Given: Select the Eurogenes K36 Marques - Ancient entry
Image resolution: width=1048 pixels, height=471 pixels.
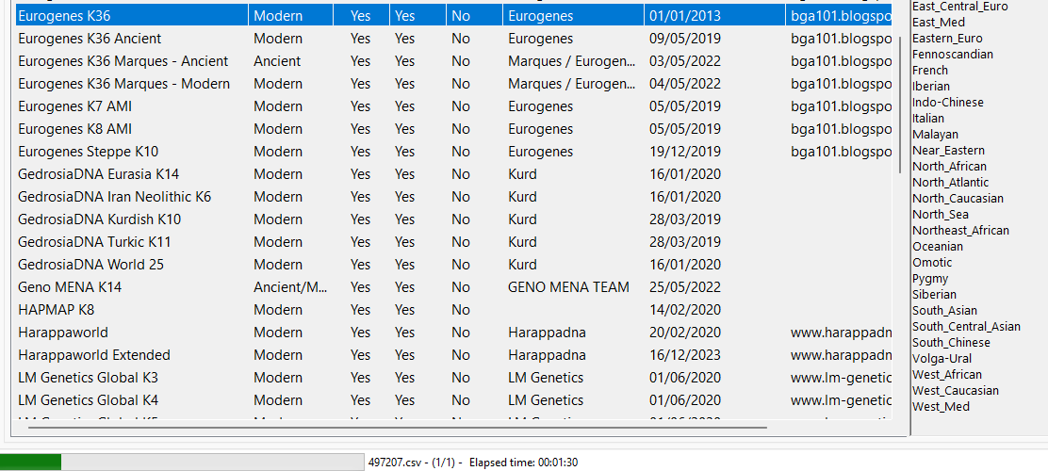Looking at the screenshot, I should pyautogui.click(x=123, y=61).
